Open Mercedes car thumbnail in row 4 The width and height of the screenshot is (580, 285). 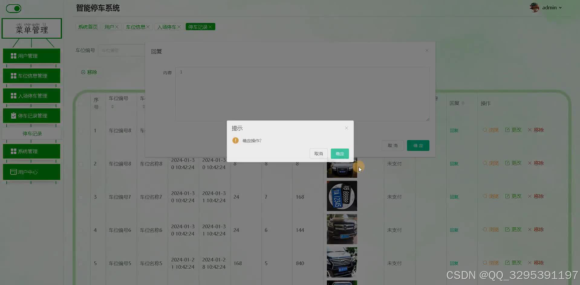[342, 229]
